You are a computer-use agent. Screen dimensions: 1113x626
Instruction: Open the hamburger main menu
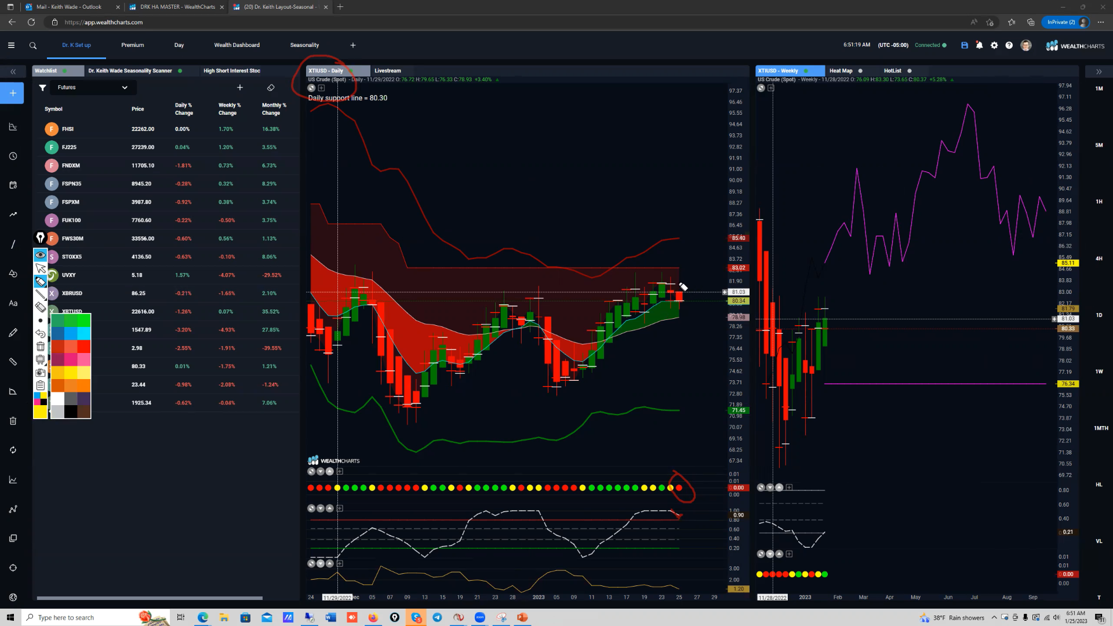point(11,45)
